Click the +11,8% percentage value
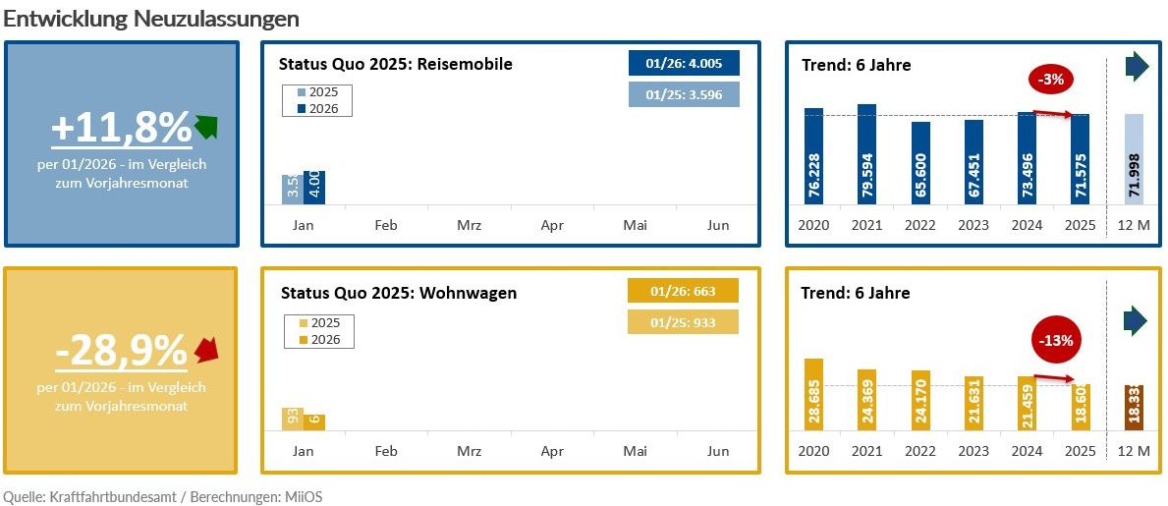Image resolution: width=1168 pixels, height=506 pixels. point(121,128)
